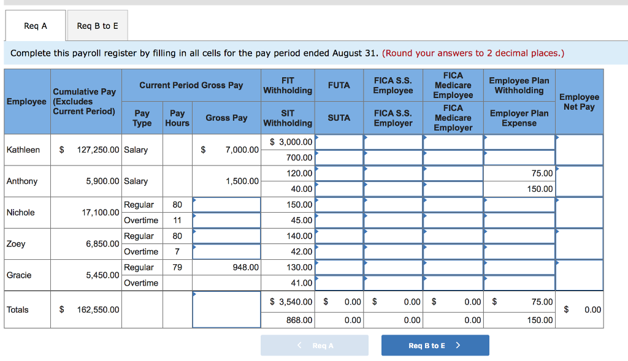Viewport: 628px width, 361px height.
Task: Select Nichole's Employee Net Pay cell
Action: coord(579,213)
